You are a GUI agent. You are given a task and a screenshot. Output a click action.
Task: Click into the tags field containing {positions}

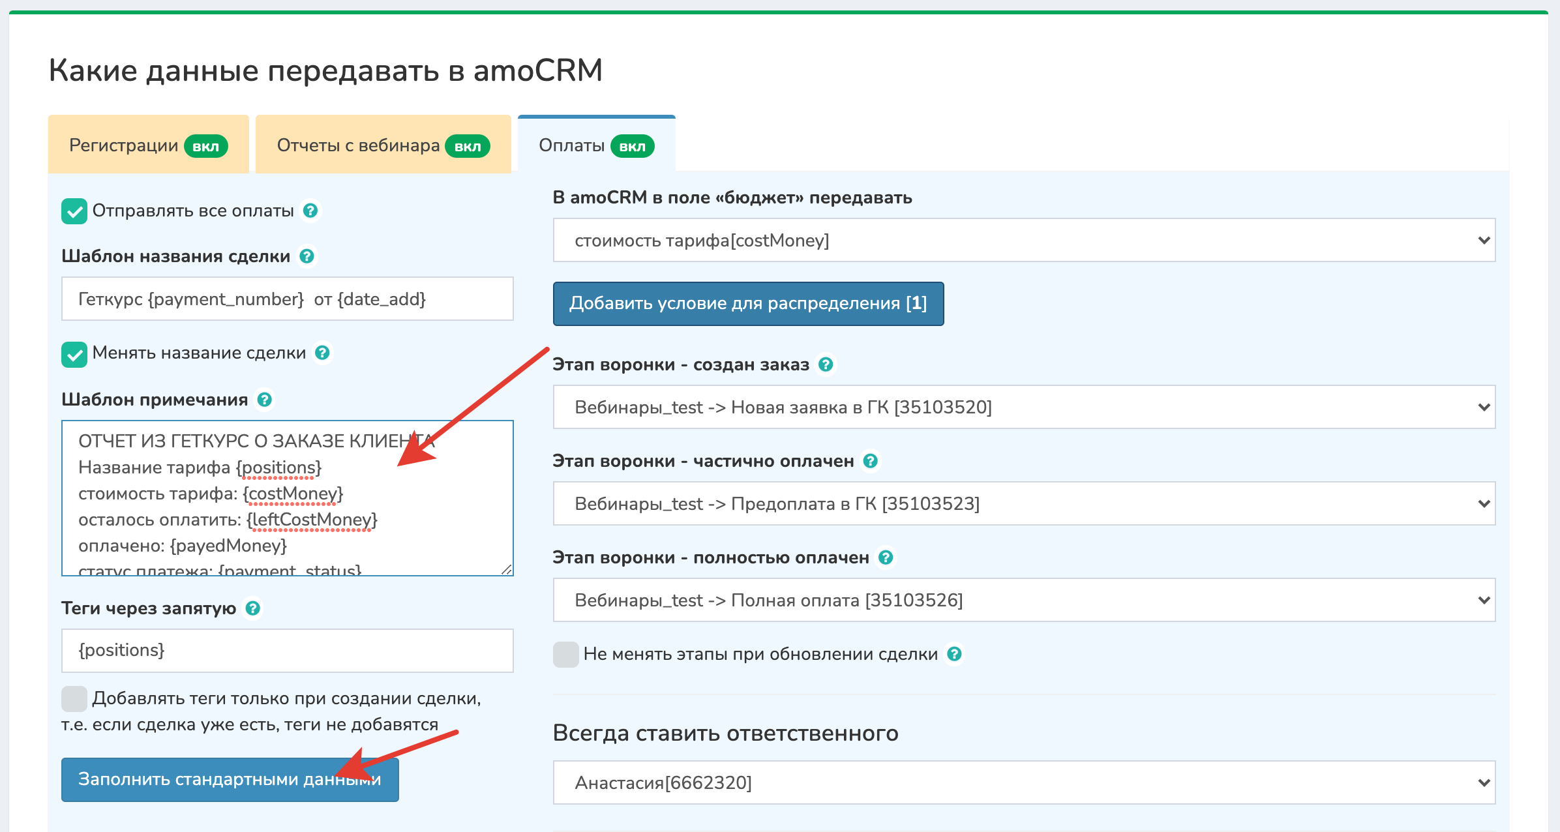tap(287, 651)
